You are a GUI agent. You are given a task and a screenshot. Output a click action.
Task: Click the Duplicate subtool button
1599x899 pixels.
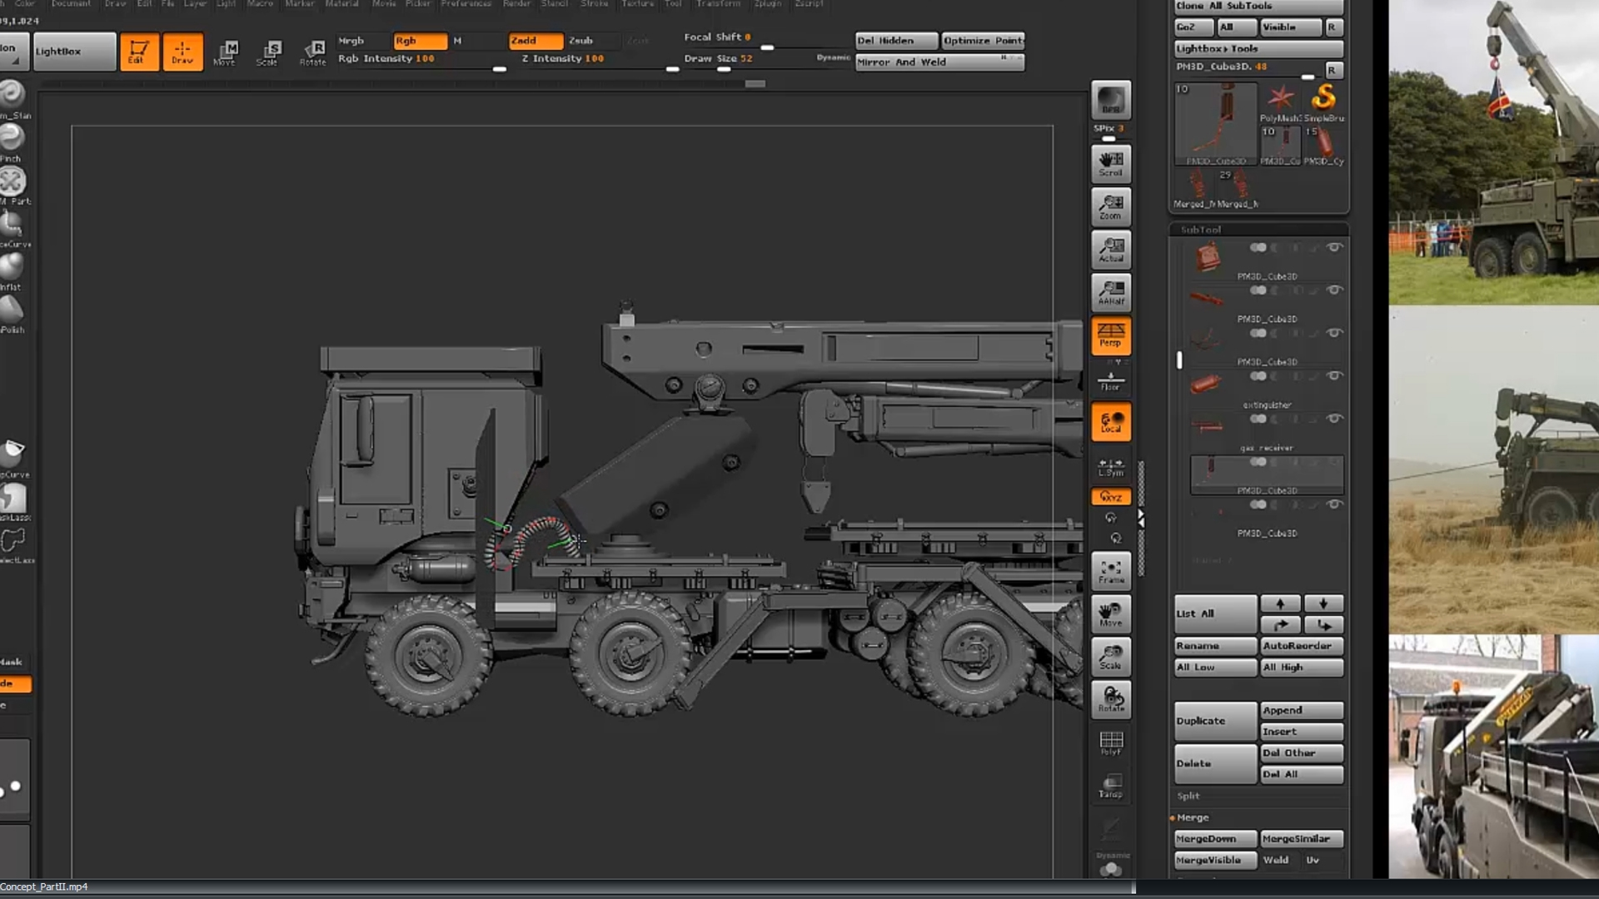pos(1214,721)
